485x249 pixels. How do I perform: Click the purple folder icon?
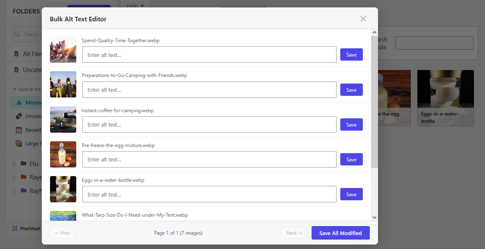click(23, 190)
